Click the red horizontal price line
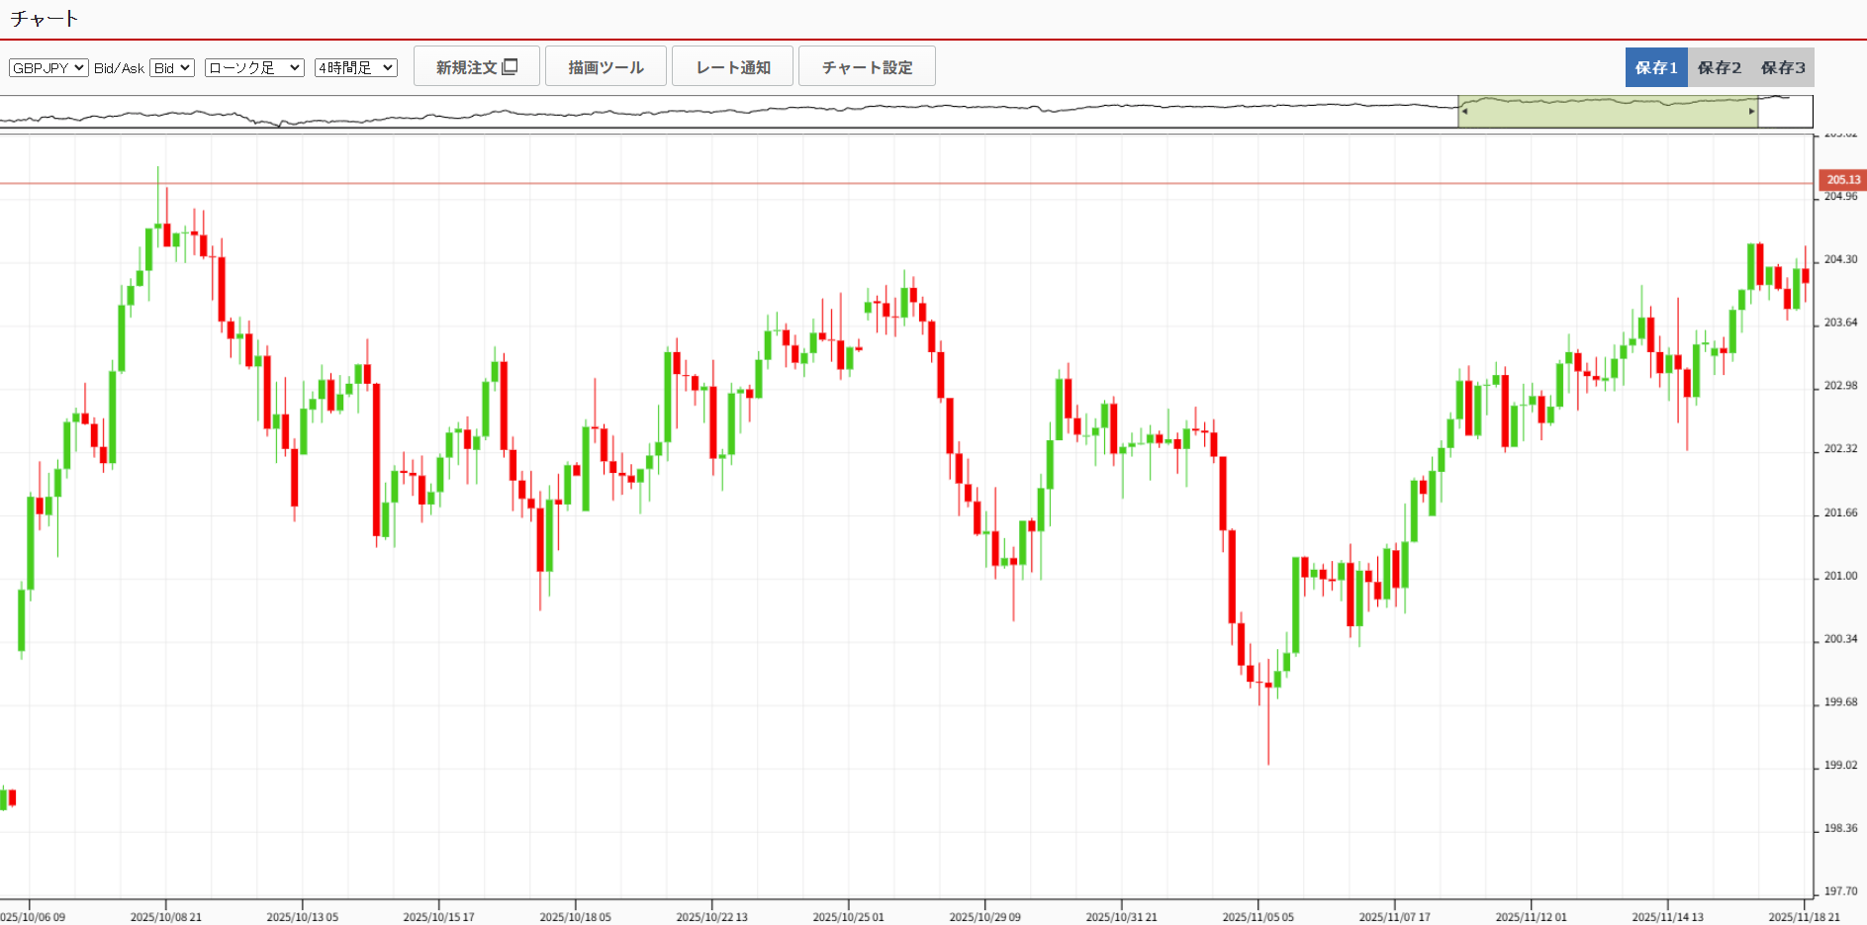Image resolution: width=1867 pixels, height=925 pixels. tap(890, 183)
